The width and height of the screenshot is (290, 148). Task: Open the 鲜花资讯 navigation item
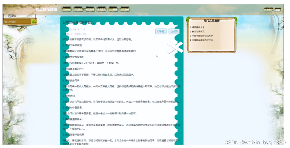(90, 9)
